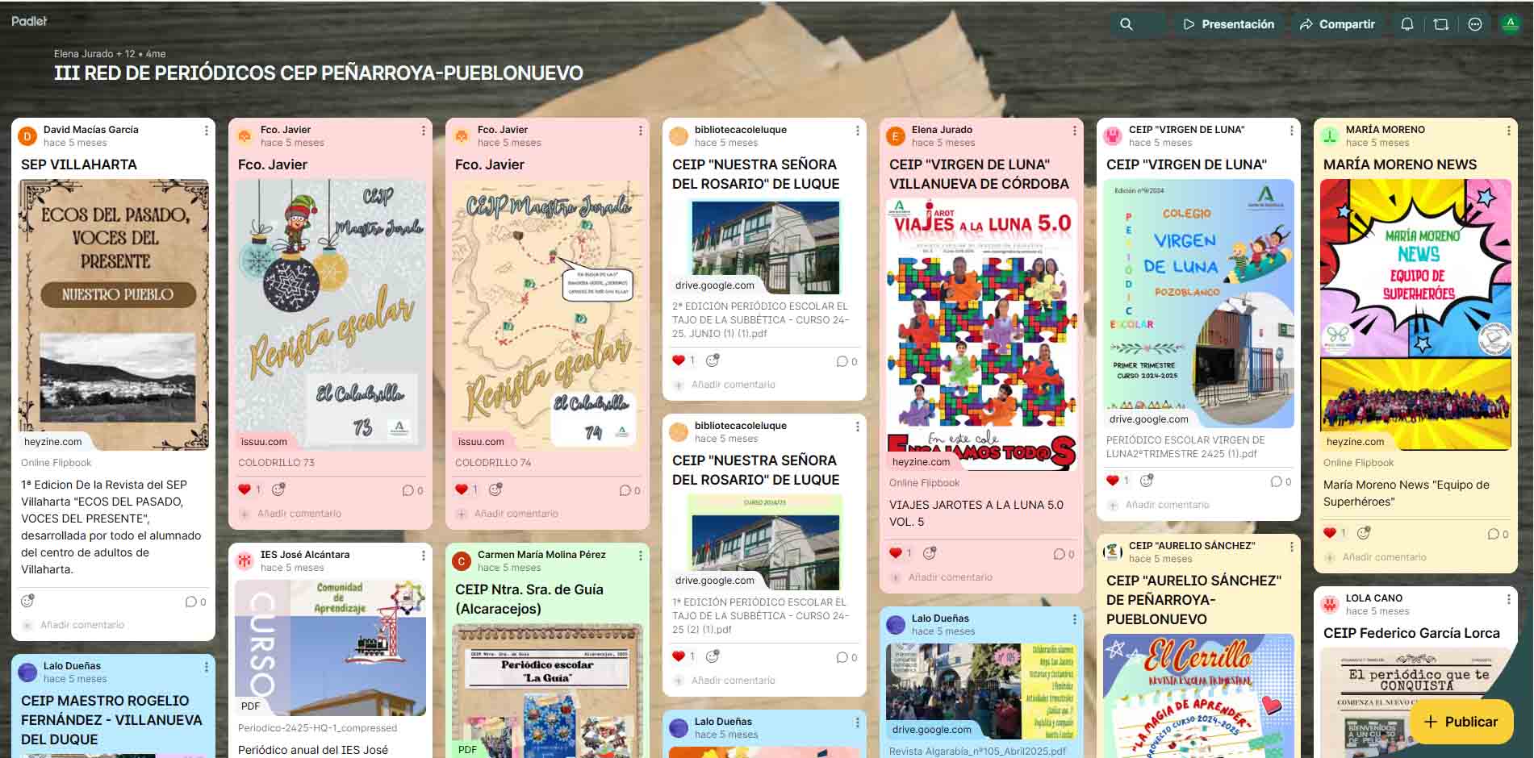
Task: Add reaction emoji on SEP Villaharta post
Action: 27,601
